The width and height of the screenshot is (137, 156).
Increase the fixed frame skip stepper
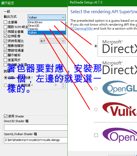(63, 84)
